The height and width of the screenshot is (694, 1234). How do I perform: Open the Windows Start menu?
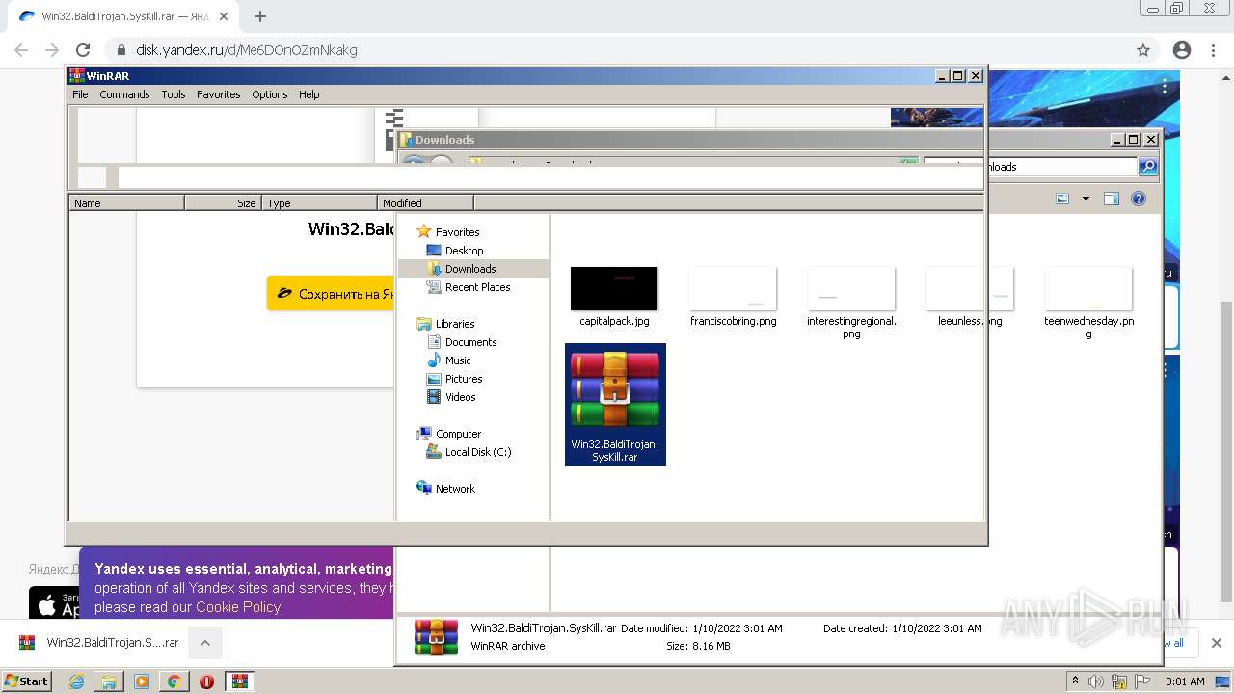pos(27,681)
